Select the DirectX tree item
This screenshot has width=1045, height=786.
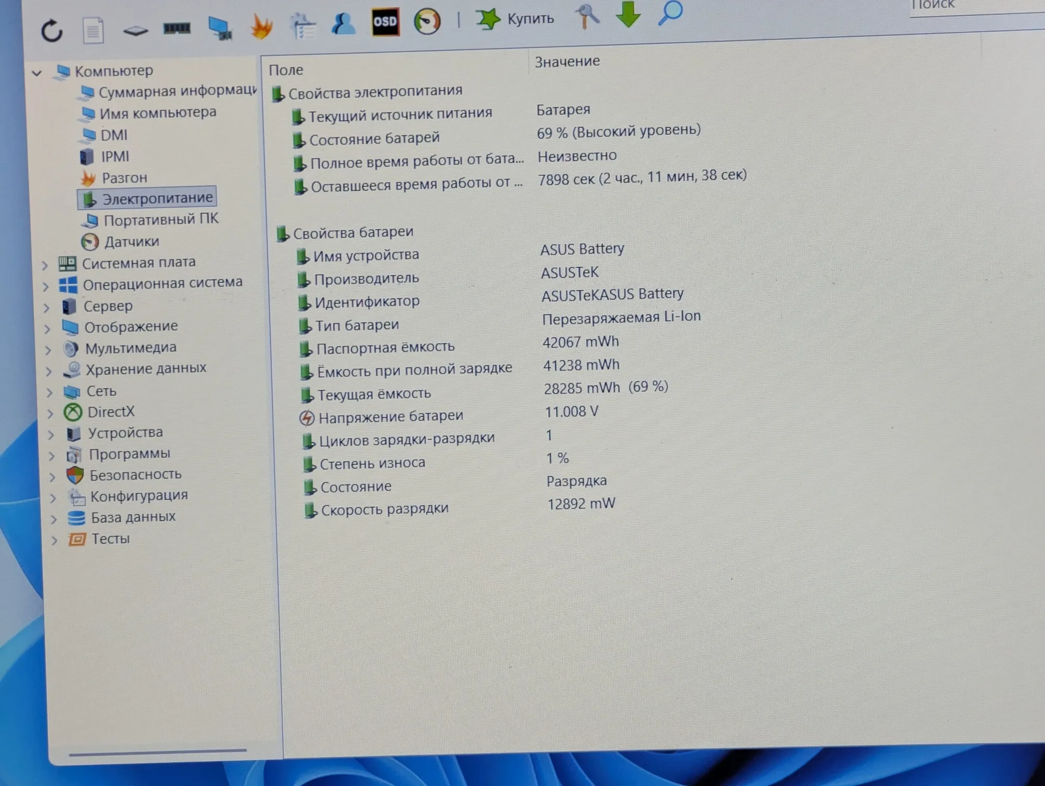(x=99, y=412)
